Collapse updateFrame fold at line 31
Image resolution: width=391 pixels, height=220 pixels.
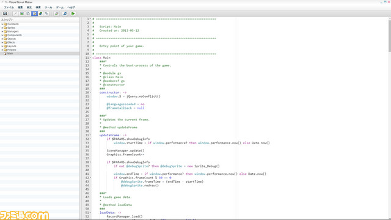click(x=90, y=135)
